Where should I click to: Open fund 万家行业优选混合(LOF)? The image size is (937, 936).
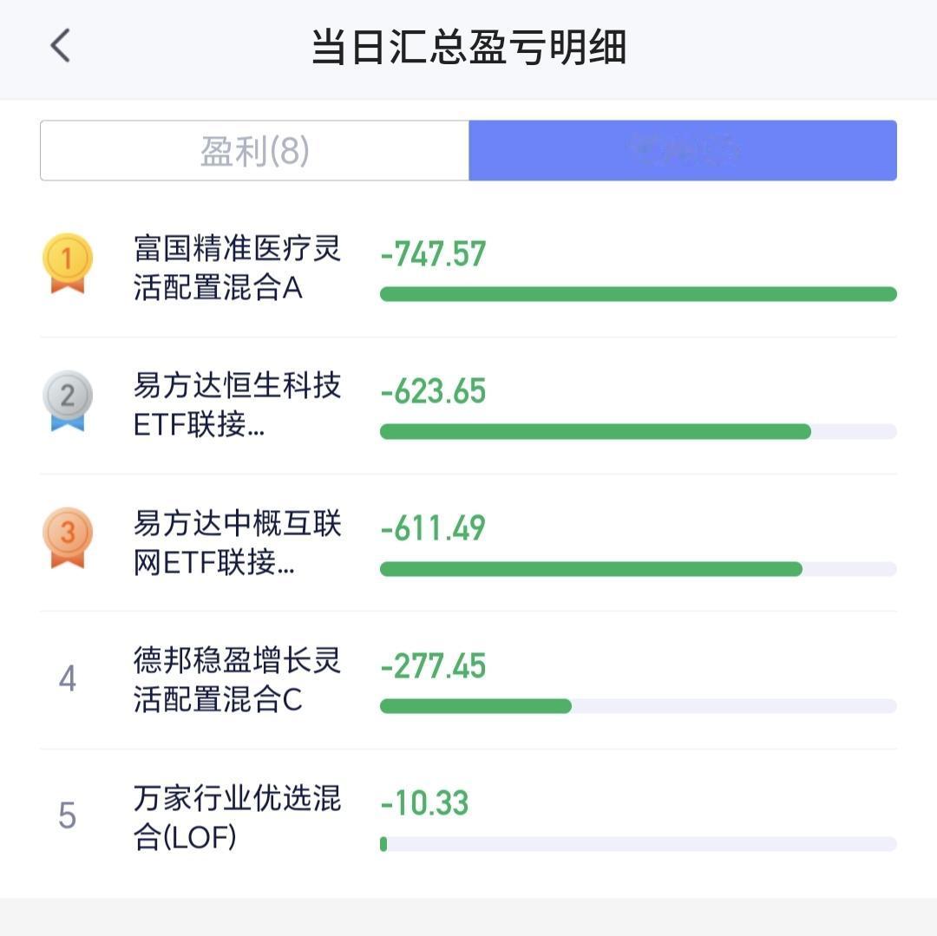coord(237,816)
